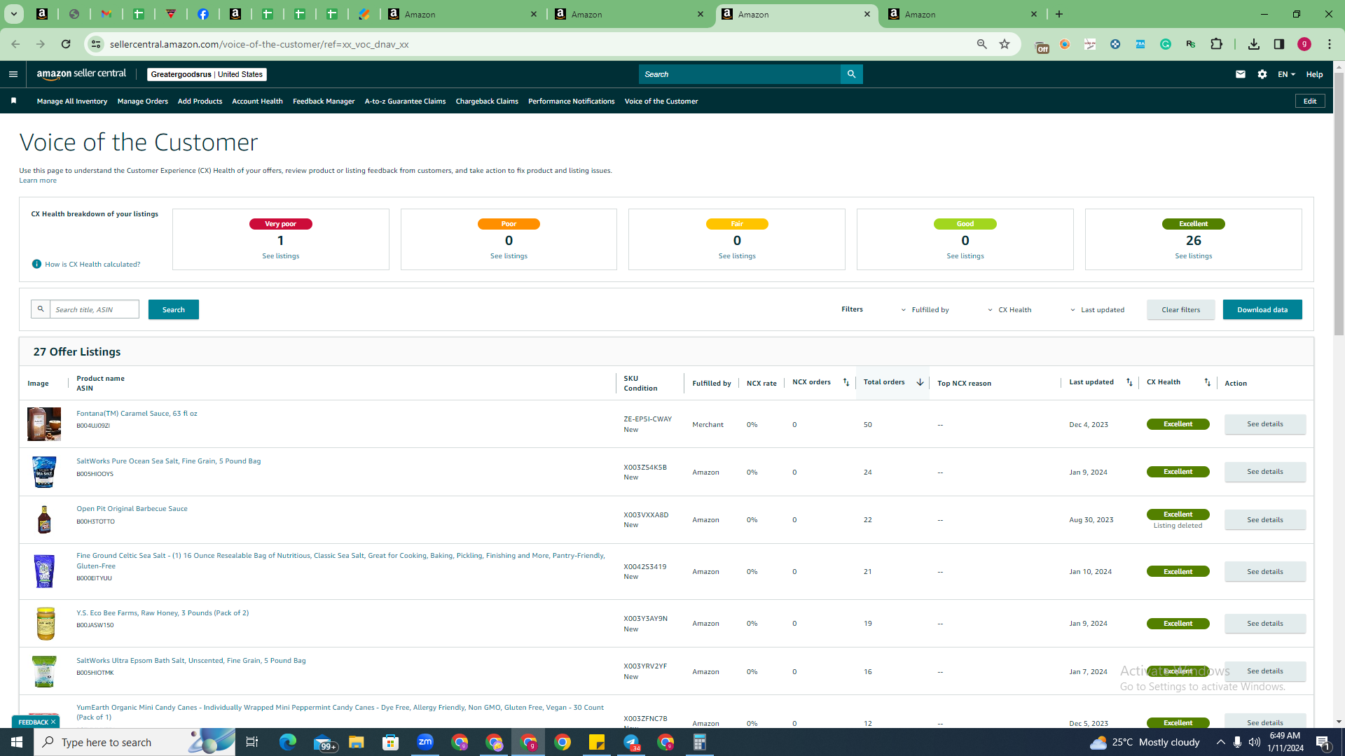Expand the EN language dropdown
The width and height of the screenshot is (1345, 756).
(x=1286, y=74)
